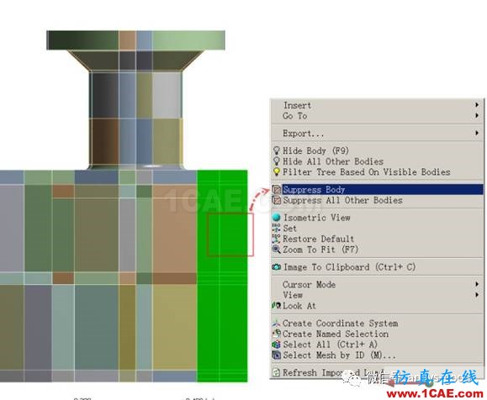Click the Look At entry
Screen dimensions: 487x400
click(x=377, y=306)
